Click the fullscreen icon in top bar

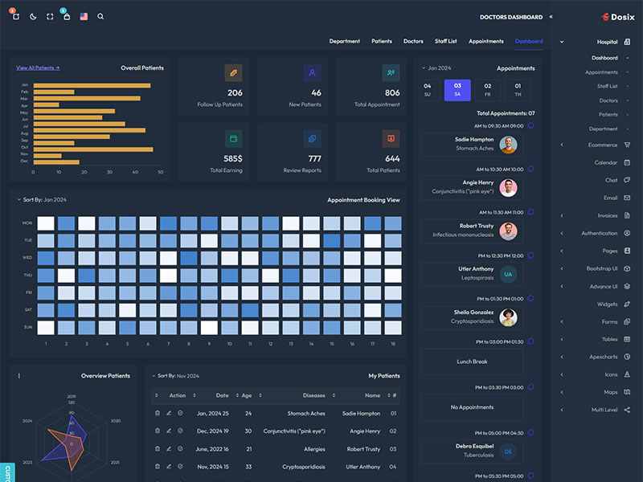coord(50,16)
